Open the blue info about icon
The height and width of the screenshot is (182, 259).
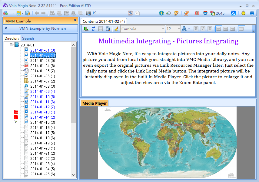coord(252,13)
